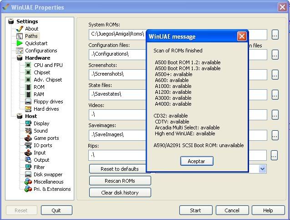Go to CPU and FPU settings
Viewport: 290px width, 220px height.
[48, 65]
